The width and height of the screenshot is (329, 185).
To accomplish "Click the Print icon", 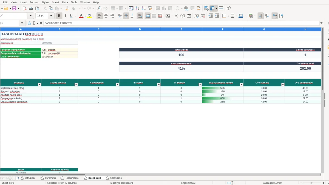I will click(x=31, y=8).
